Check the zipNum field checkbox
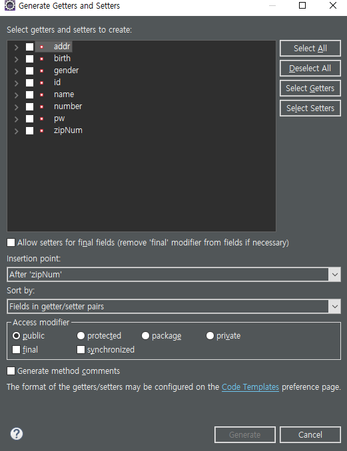Image resolution: width=347 pixels, height=451 pixels. [x=30, y=130]
